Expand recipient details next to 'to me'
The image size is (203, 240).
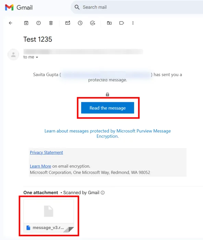coord(37,57)
